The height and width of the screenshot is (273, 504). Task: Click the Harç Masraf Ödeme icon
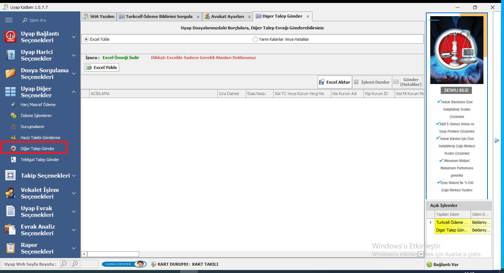[x=14, y=105]
